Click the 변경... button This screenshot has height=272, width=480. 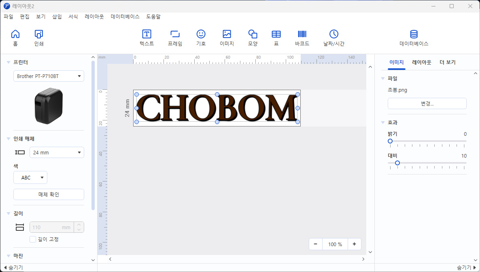click(427, 103)
